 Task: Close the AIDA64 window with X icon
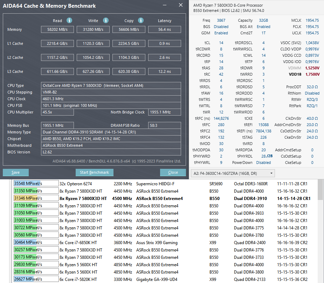[x=181, y=5]
